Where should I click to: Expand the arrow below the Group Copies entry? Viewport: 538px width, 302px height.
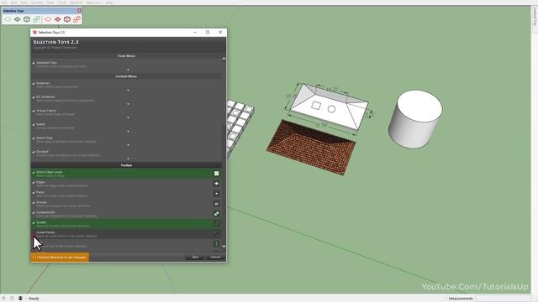(x=129, y=117)
